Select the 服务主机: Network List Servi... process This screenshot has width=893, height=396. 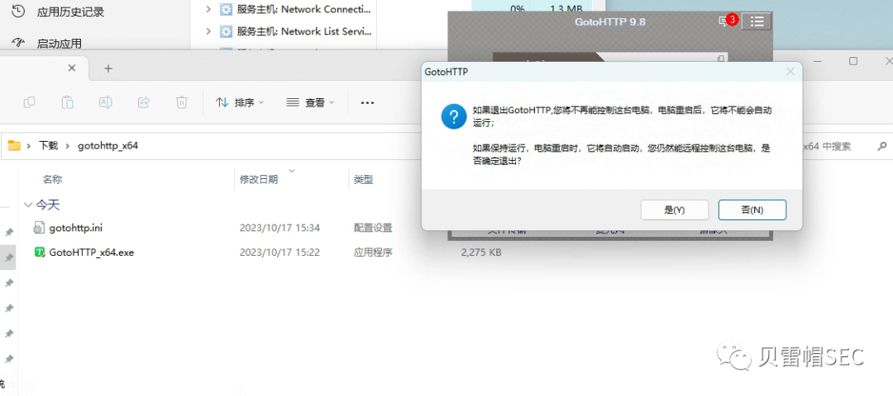coord(304,31)
